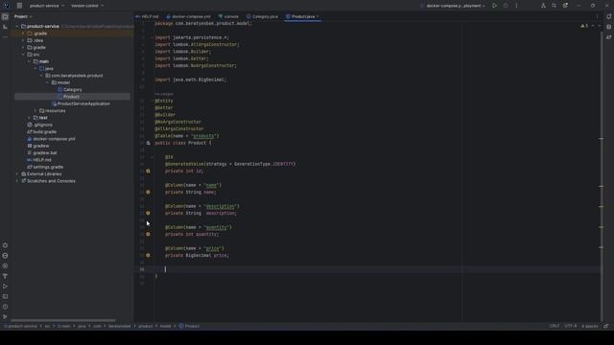Select docker-compose.yml in project tree

pos(51,139)
